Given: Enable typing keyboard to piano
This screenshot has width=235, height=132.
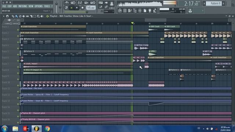Looking at the screenshot, I should pos(101,3).
